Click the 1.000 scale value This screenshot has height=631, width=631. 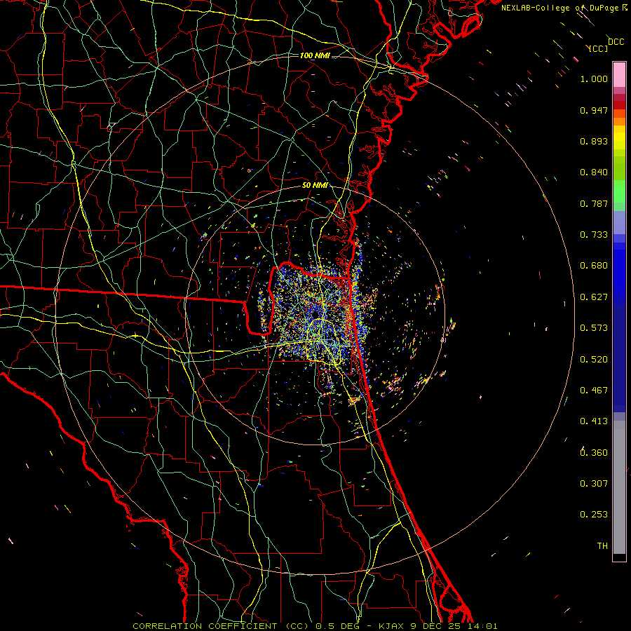pyautogui.click(x=594, y=79)
